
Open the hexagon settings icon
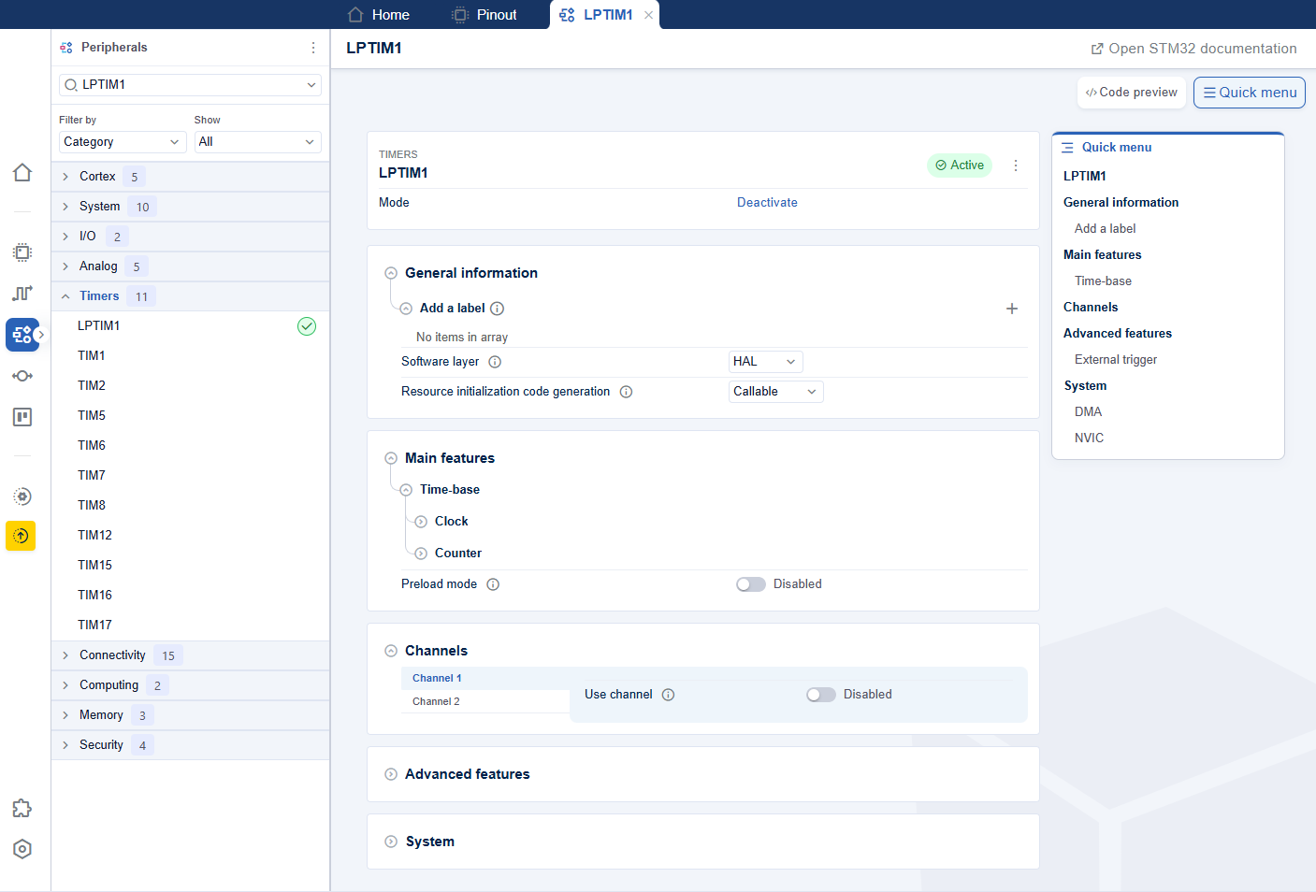tap(22, 849)
